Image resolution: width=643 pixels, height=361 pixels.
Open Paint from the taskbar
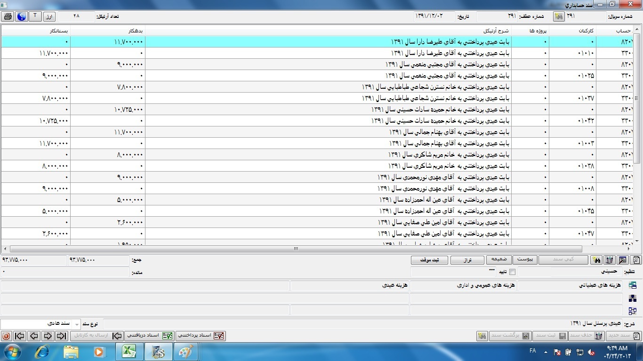pyautogui.click(x=186, y=352)
